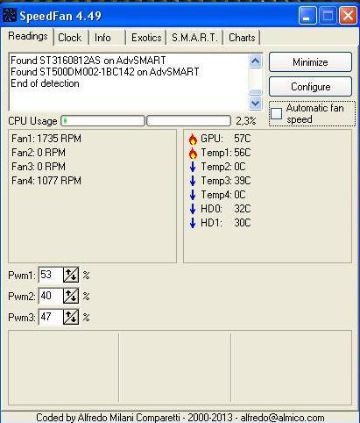This screenshot has height=423, width=360.
Task: Click the Temp2 down-arrow icon
Action: point(193,167)
